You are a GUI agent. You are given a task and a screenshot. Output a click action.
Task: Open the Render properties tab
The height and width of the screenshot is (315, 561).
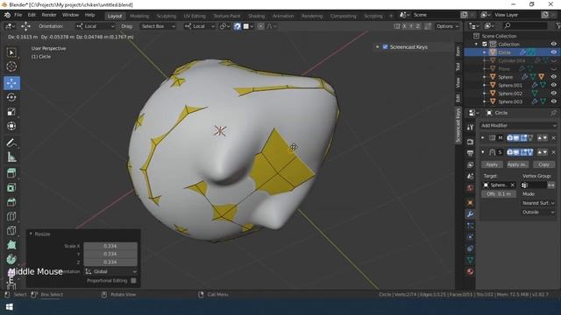[x=470, y=142]
